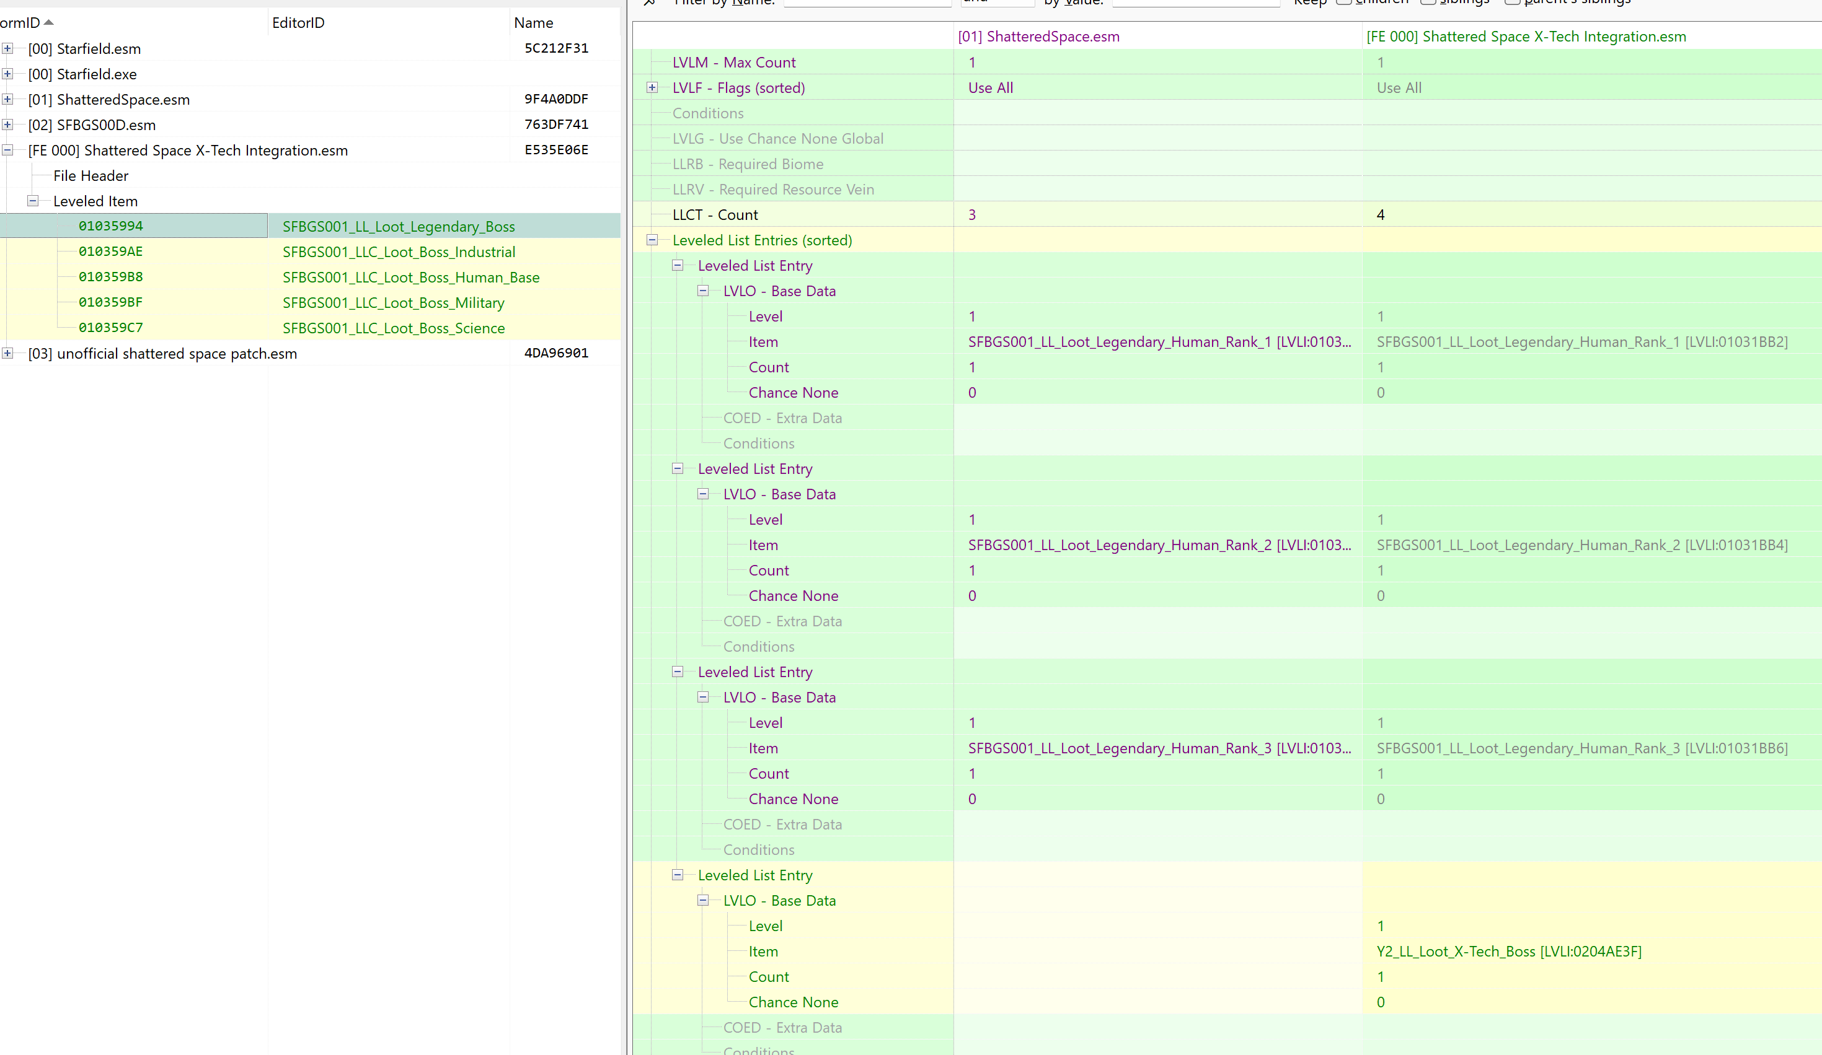Click LLCT Count value 4 for X-Tech Integration
The image size is (1822, 1055).
[x=1381, y=214]
